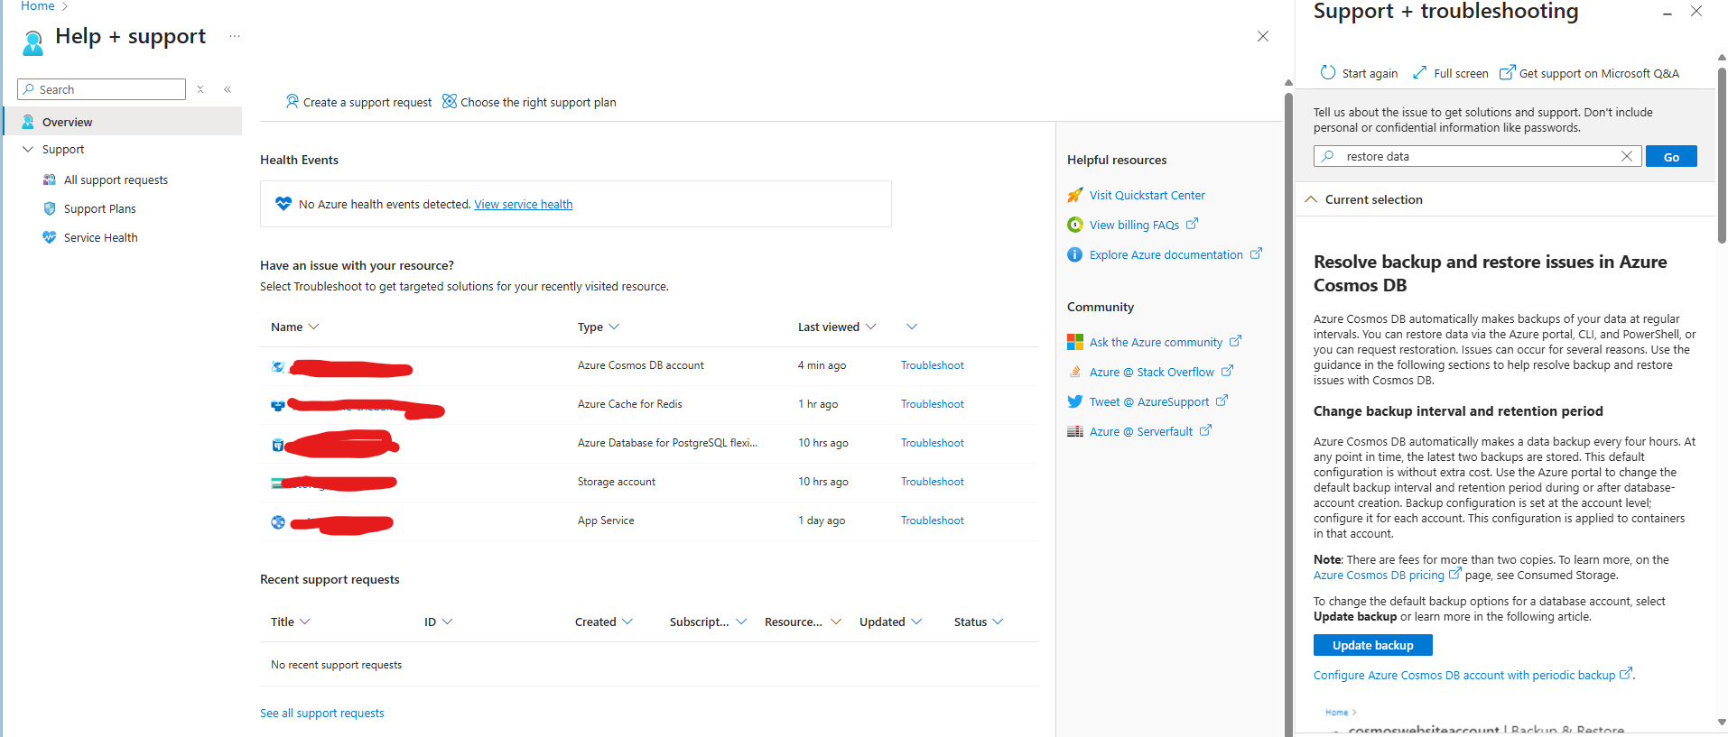Image resolution: width=1728 pixels, height=737 pixels.
Task: Click the Support Plans shield icon
Action: [x=50, y=208]
